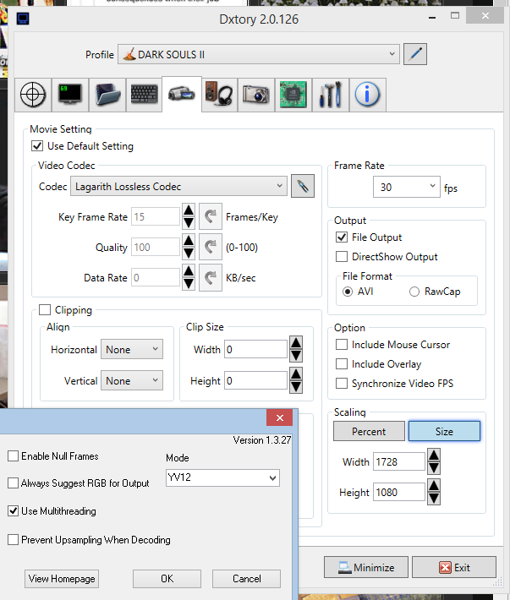The height and width of the screenshot is (600, 510).
Task: Open the Processing circuit board tab
Action: (x=293, y=95)
